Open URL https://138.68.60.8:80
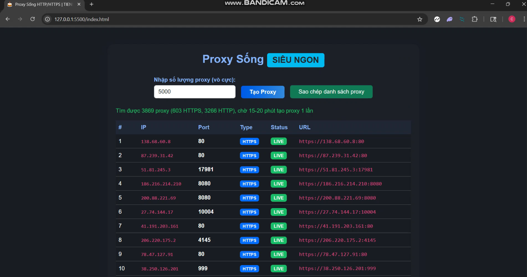 [x=331, y=141]
